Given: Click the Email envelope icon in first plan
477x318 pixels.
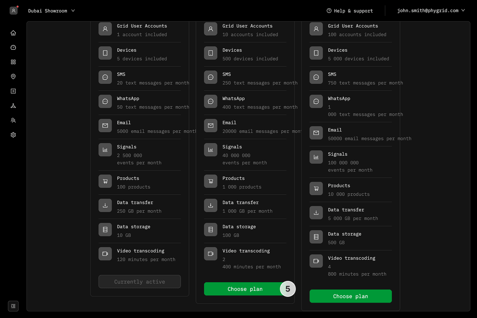Looking at the screenshot, I should (105, 126).
